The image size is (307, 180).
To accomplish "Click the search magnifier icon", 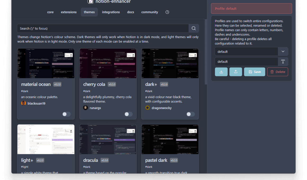I will 194,28.
